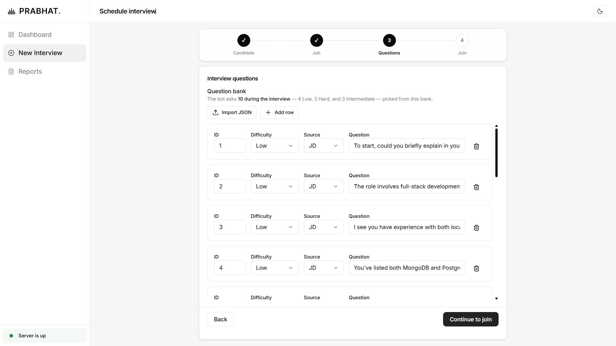Click ID field containing 4

tap(230, 268)
